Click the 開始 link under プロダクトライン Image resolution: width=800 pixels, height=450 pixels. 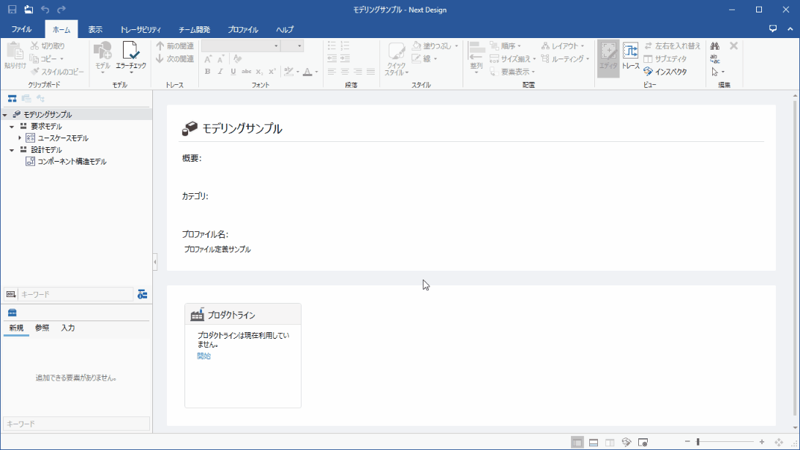[x=203, y=356]
